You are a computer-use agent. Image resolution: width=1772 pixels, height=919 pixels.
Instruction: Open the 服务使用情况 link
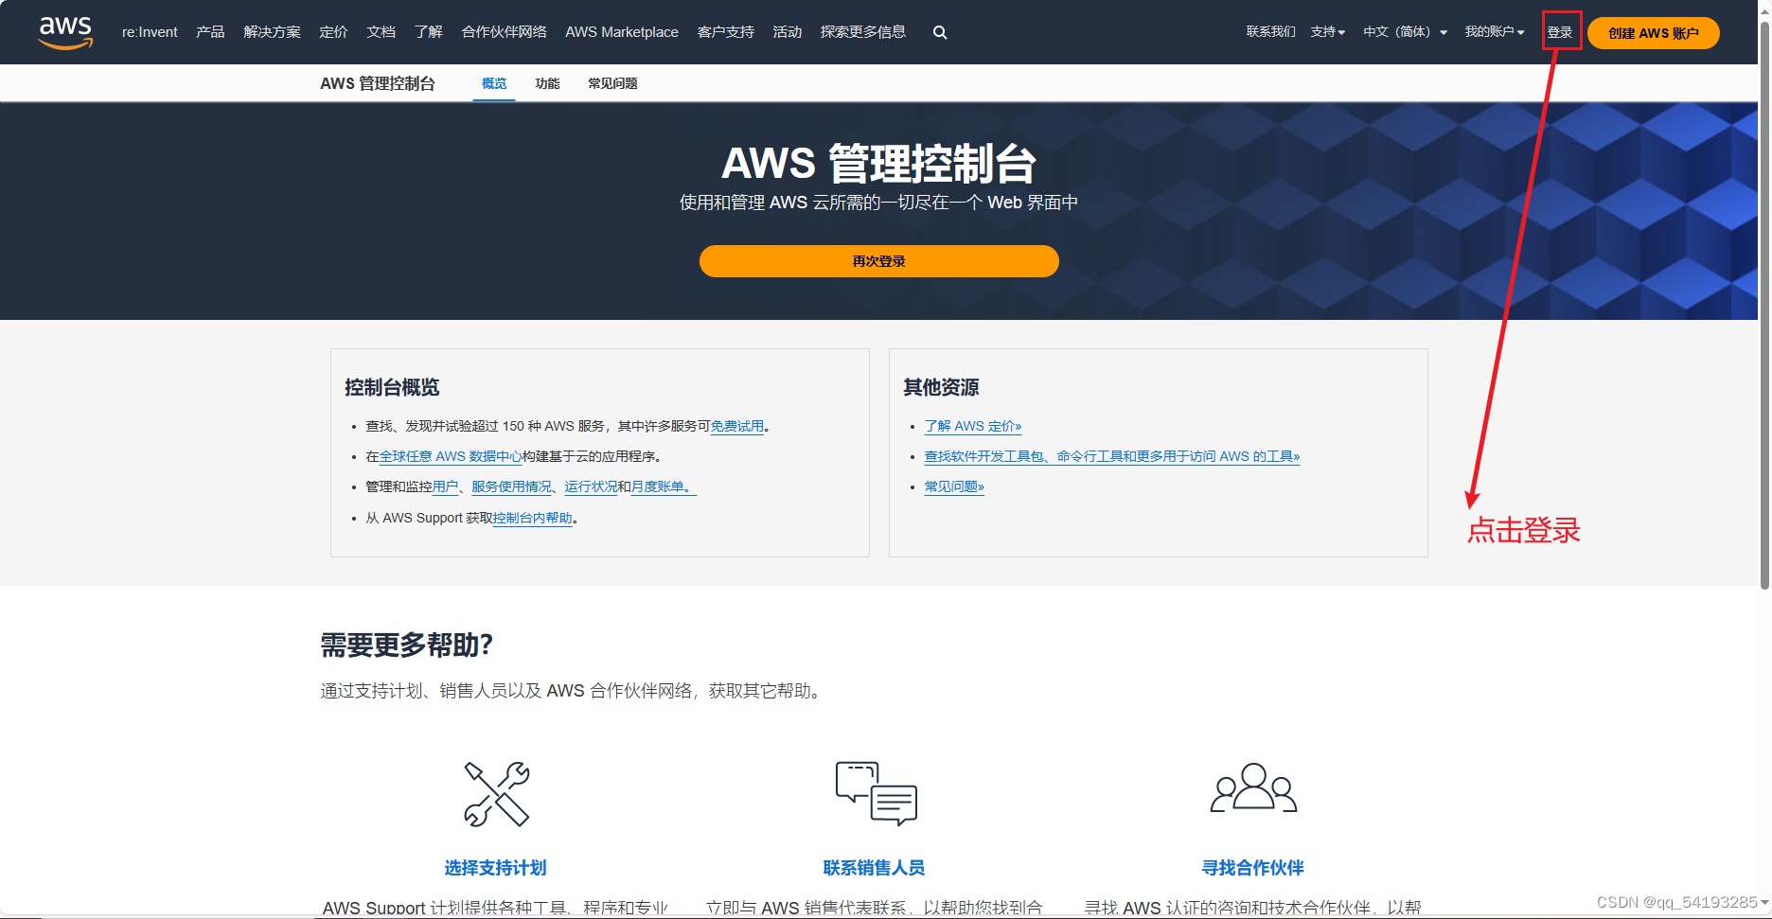[x=511, y=486]
